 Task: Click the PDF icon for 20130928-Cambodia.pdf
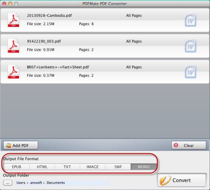(13, 20)
